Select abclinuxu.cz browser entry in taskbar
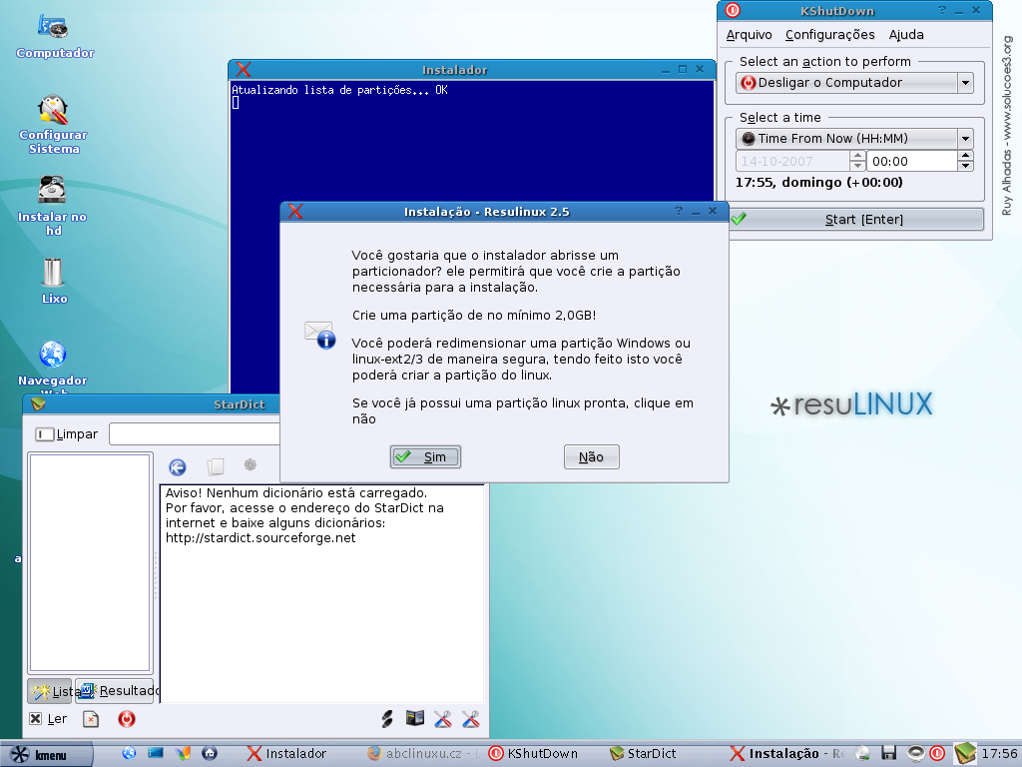The image size is (1022, 767). pos(424,754)
